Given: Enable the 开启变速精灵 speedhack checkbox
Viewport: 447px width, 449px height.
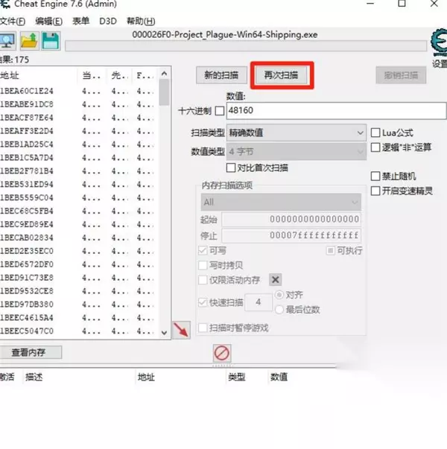Looking at the screenshot, I should point(375,191).
